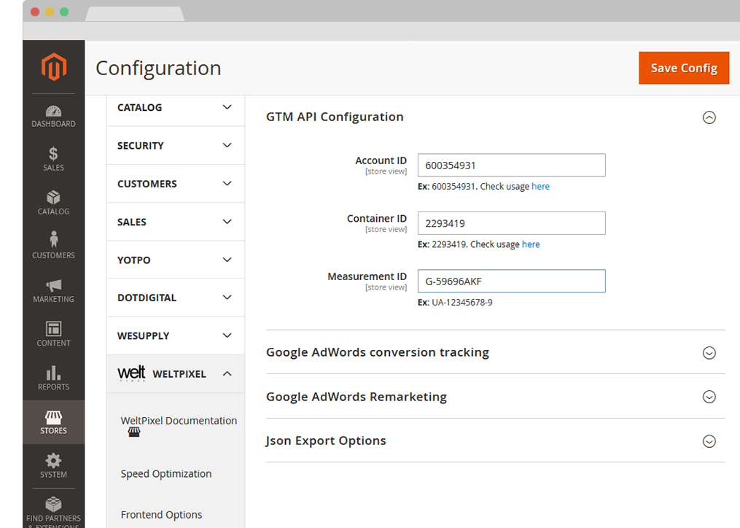Open the Stores storefront icon

click(53, 417)
